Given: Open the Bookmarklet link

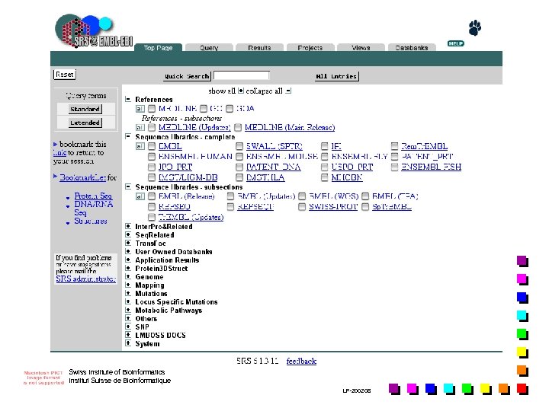Looking at the screenshot, I should tap(82, 177).
